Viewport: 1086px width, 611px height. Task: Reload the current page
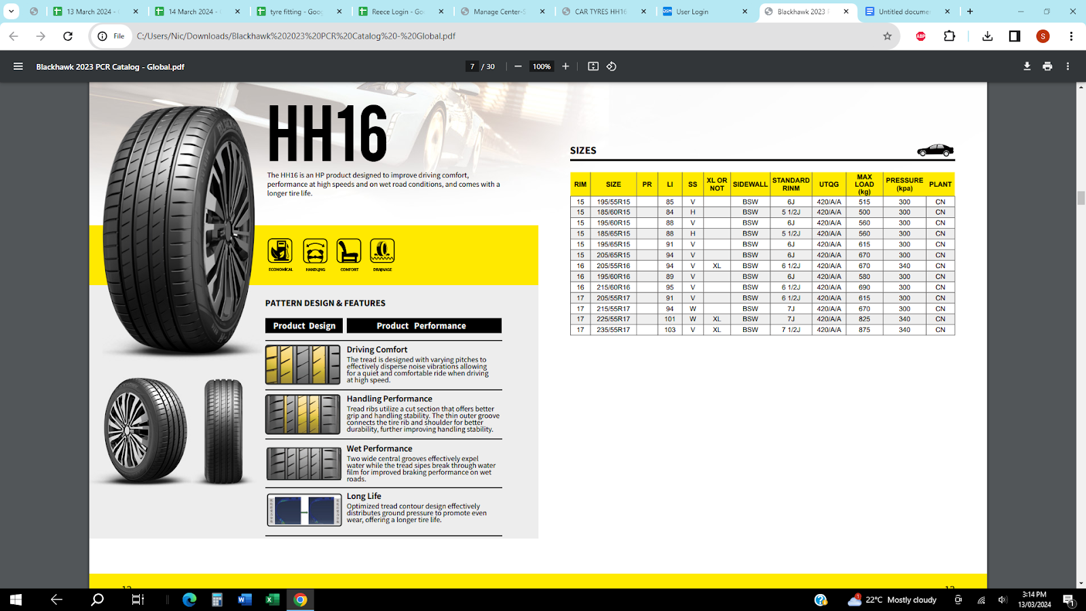(x=68, y=36)
